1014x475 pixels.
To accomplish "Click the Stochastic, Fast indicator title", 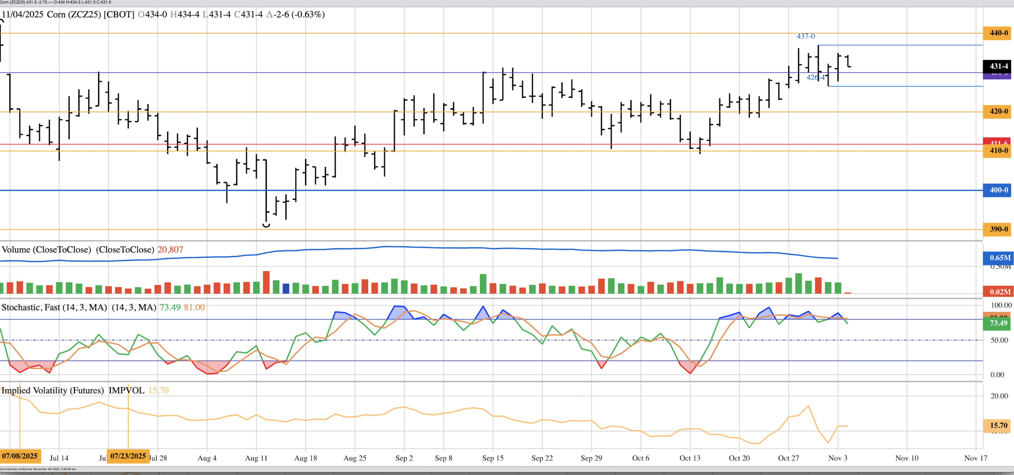I will [x=54, y=308].
